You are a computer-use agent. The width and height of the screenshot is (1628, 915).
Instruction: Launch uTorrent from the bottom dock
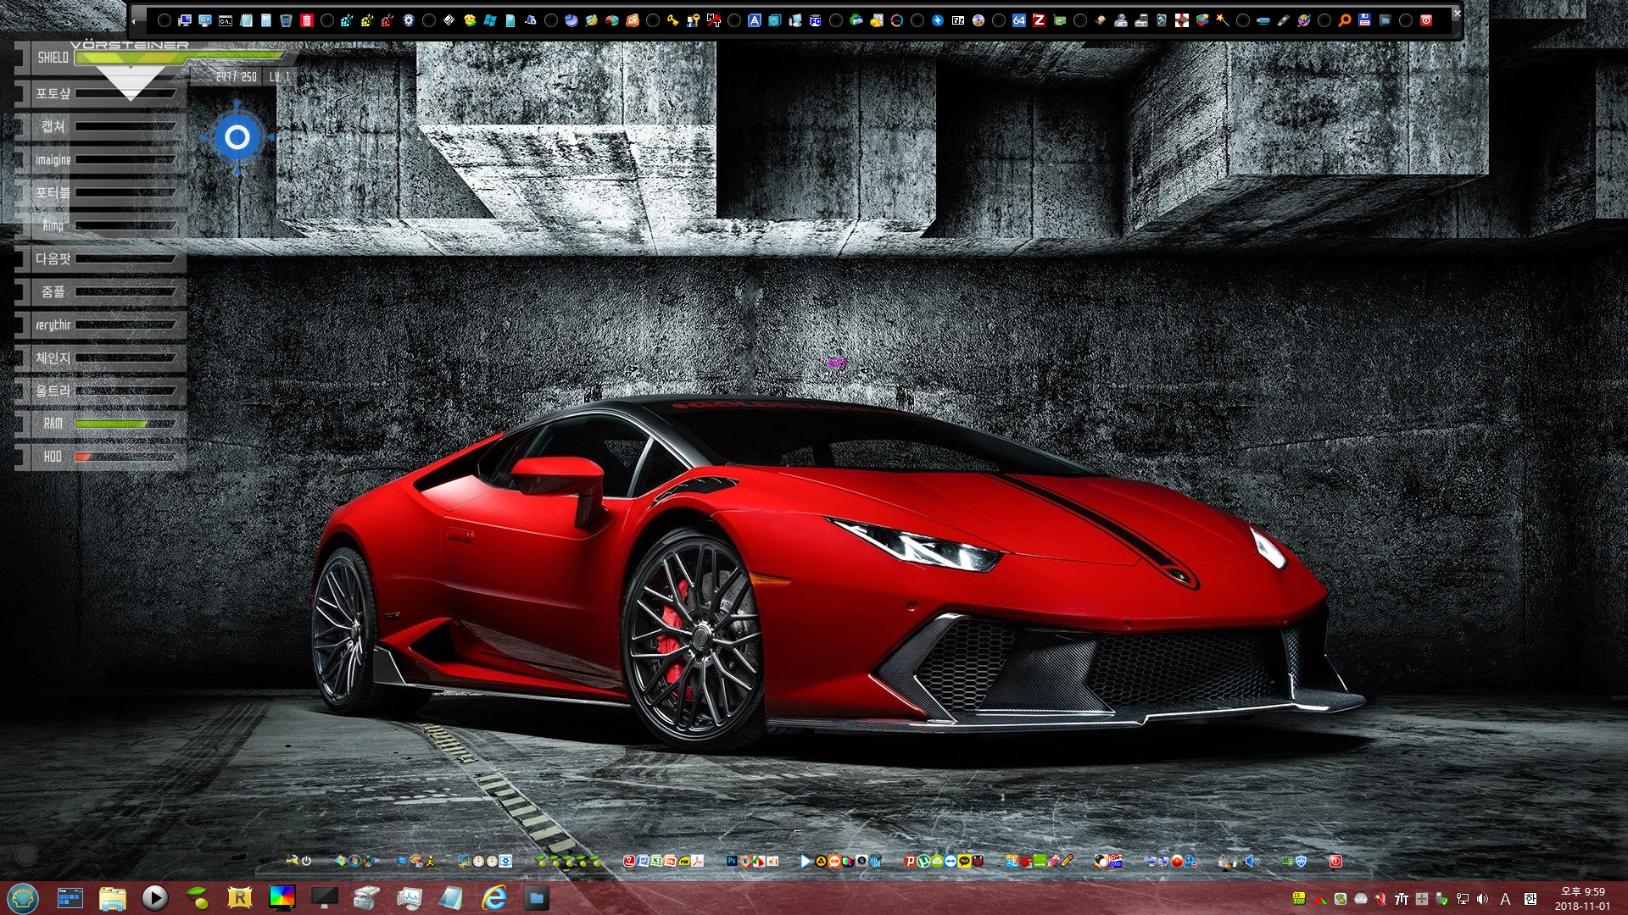(923, 861)
